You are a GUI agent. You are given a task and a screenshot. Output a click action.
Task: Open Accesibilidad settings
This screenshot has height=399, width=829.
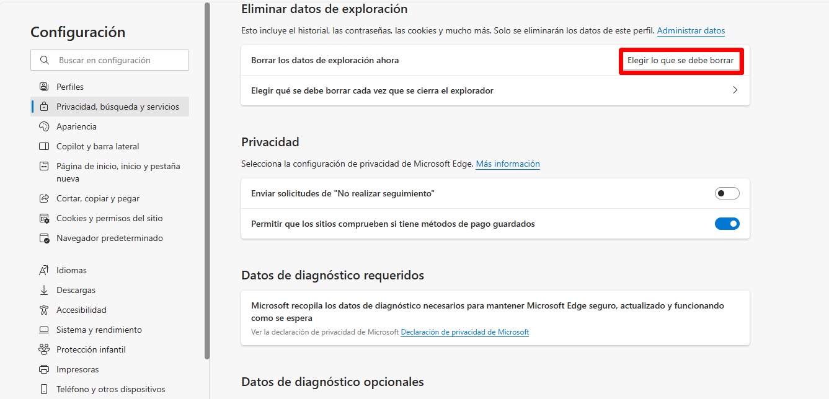coord(110,310)
